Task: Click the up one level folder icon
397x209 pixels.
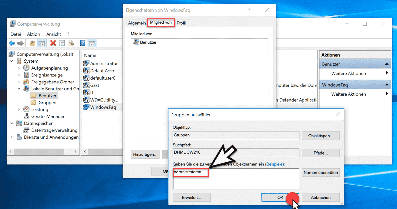Action: coord(32,43)
